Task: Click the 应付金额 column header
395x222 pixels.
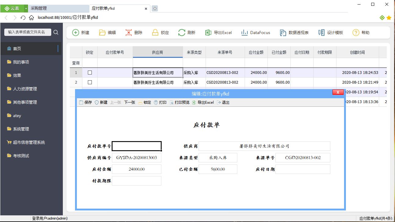Action: 256,52
